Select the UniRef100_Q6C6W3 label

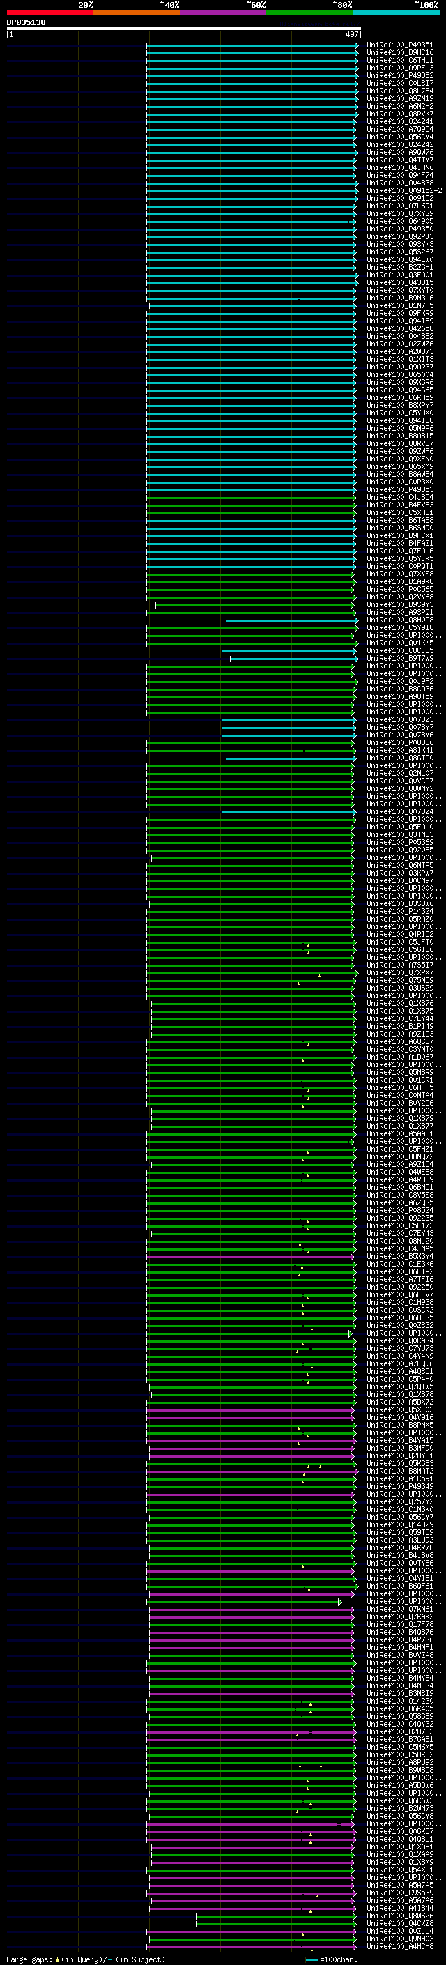point(399,1801)
